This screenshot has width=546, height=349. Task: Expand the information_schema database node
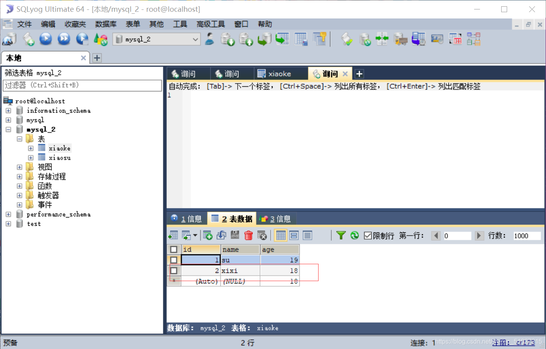click(9, 111)
